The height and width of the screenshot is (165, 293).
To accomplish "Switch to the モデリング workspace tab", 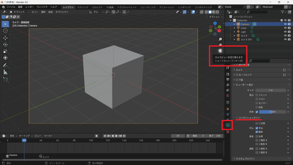I will point(83,7).
